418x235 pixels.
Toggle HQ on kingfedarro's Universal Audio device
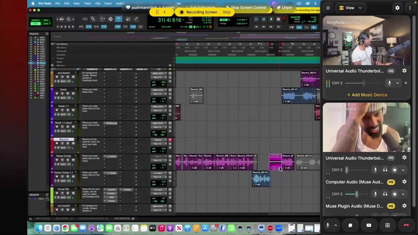pyautogui.click(x=391, y=71)
